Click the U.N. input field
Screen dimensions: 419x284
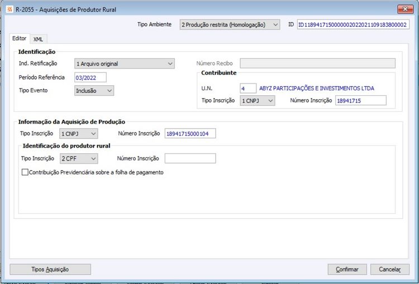248,88
